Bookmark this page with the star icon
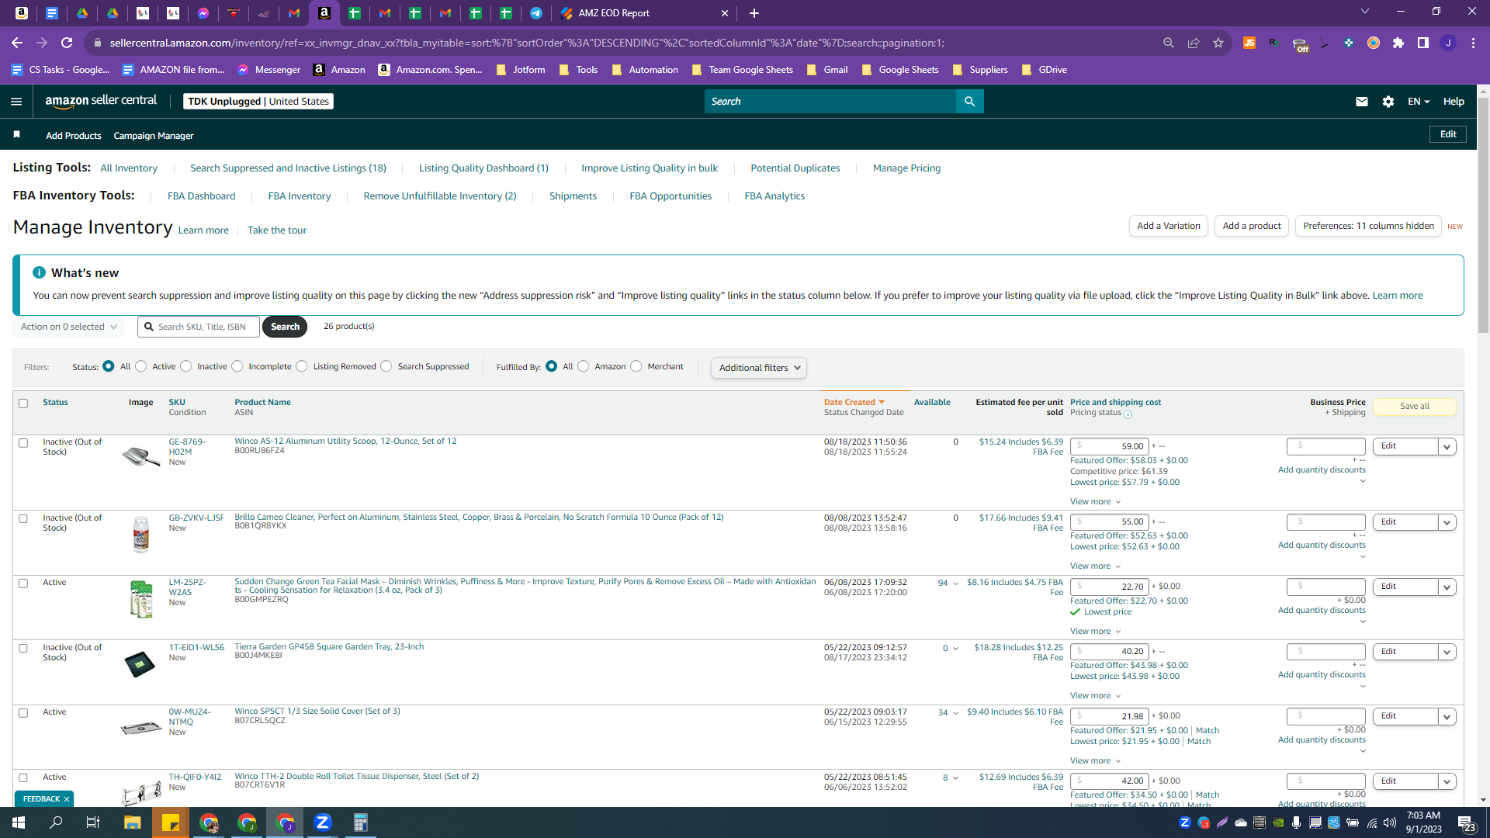The width and height of the screenshot is (1490, 838). click(x=1218, y=43)
